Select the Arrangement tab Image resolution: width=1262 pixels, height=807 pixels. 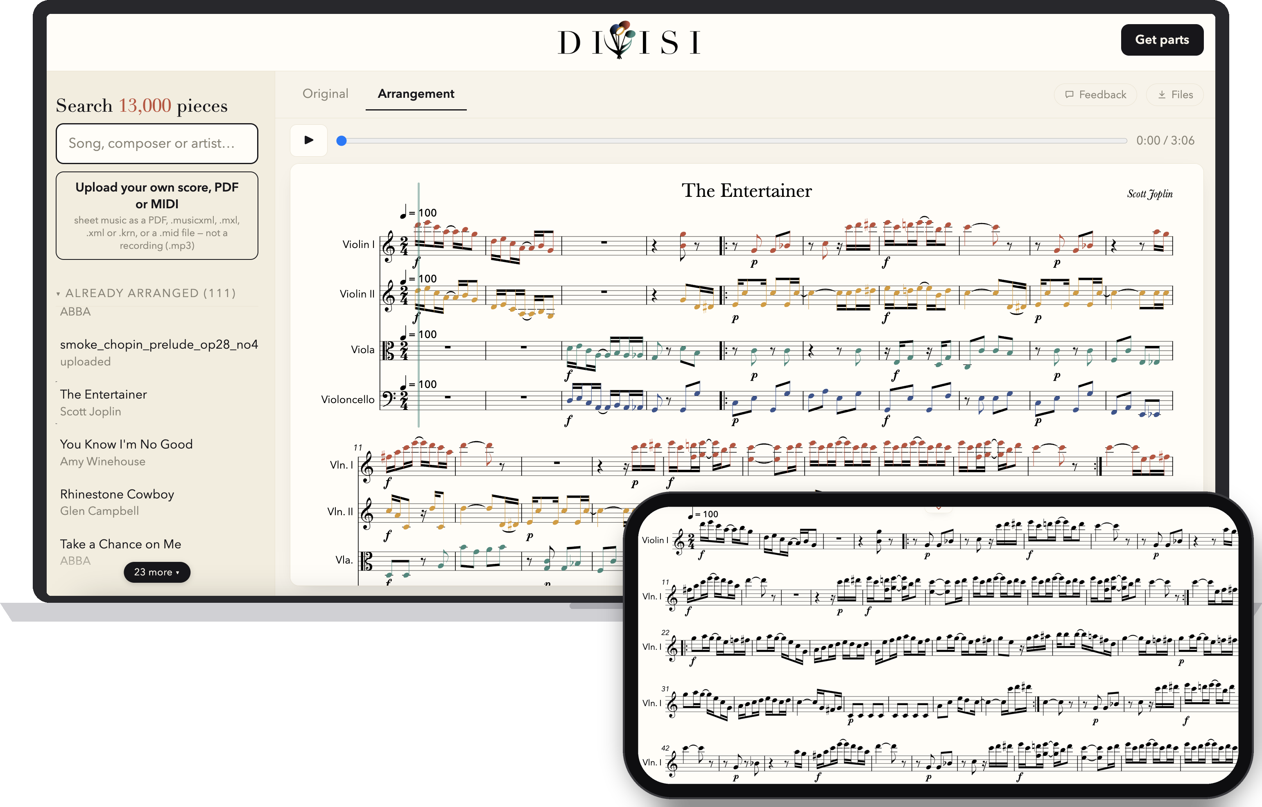(416, 94)
